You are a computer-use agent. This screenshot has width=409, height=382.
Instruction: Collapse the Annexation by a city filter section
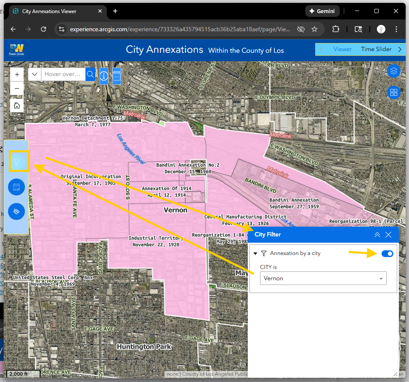point(255,254)
